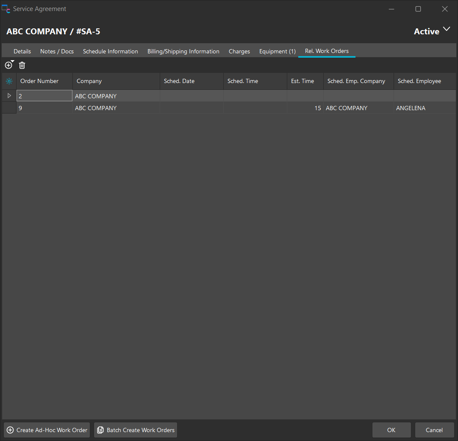458x441 pixels.
Task: Click the add record plus icon
Action: (x=8, y=66)
